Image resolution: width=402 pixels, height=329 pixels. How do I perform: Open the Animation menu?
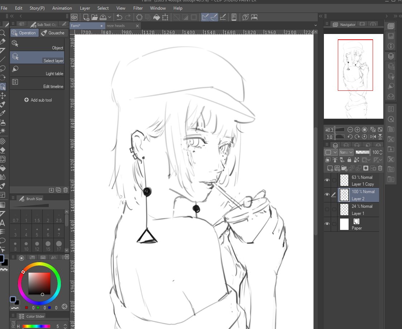pos(62,8)
